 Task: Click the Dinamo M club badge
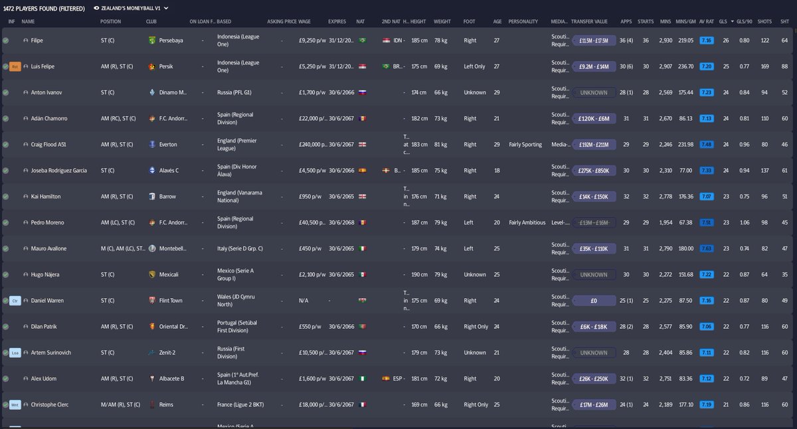click(152, 92)
